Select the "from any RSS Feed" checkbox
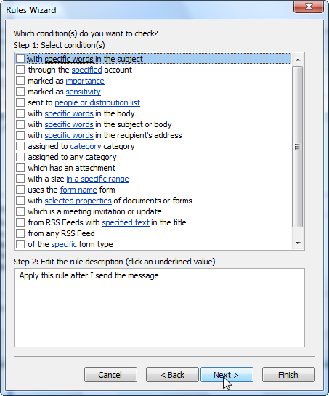Viewport: 329px width, 396px height. [x=20, y=233]
